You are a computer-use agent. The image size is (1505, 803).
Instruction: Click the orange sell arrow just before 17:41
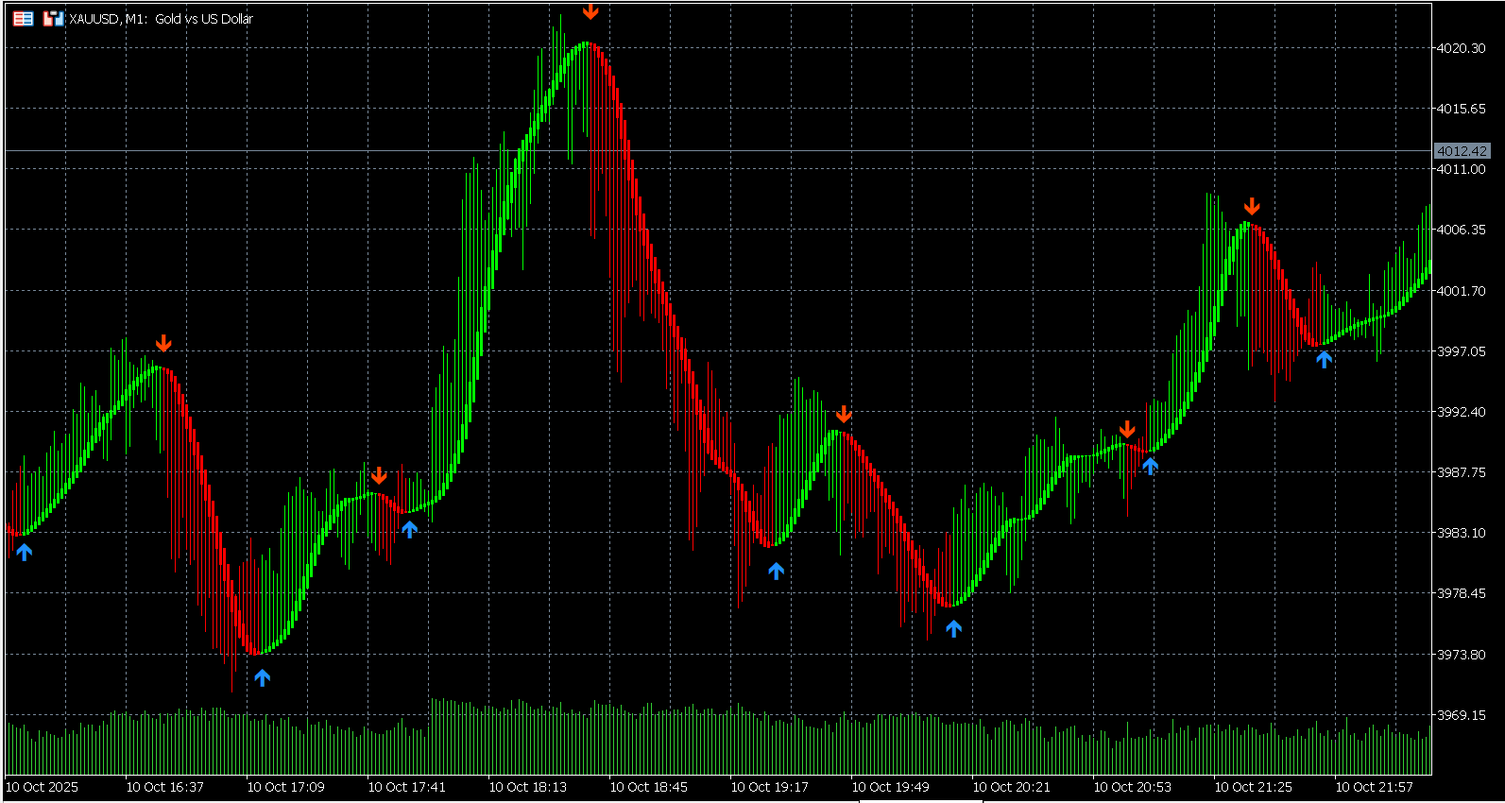[x=379, y=475]
